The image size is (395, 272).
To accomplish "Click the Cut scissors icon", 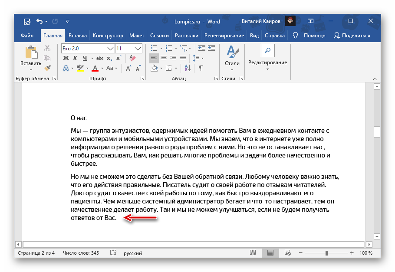I will click(47, 48).
